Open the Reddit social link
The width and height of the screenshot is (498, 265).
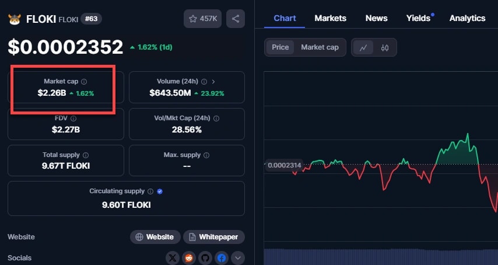[189, 257]
